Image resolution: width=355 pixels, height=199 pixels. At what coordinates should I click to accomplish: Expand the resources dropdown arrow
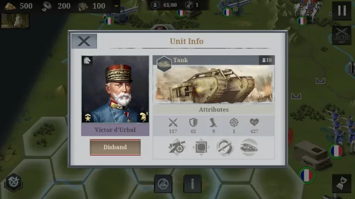116,6
